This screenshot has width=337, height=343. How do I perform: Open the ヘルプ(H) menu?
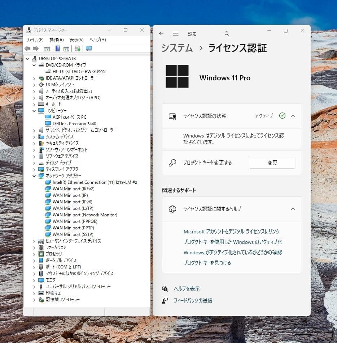coord(98,39)
